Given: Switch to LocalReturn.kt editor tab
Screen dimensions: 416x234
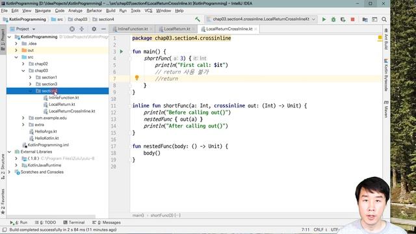Looking at the screenshot, I should click(x=177, y=29).
